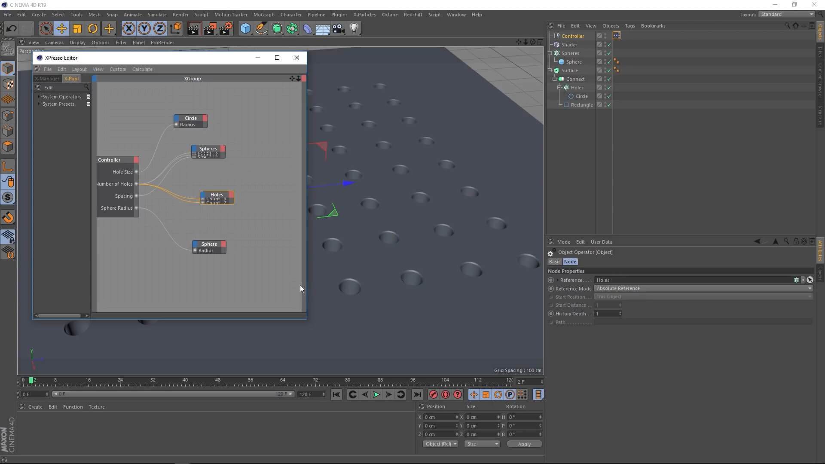Select the Move tool in top toolbar

pyautogui.click(x=61, y=29)
